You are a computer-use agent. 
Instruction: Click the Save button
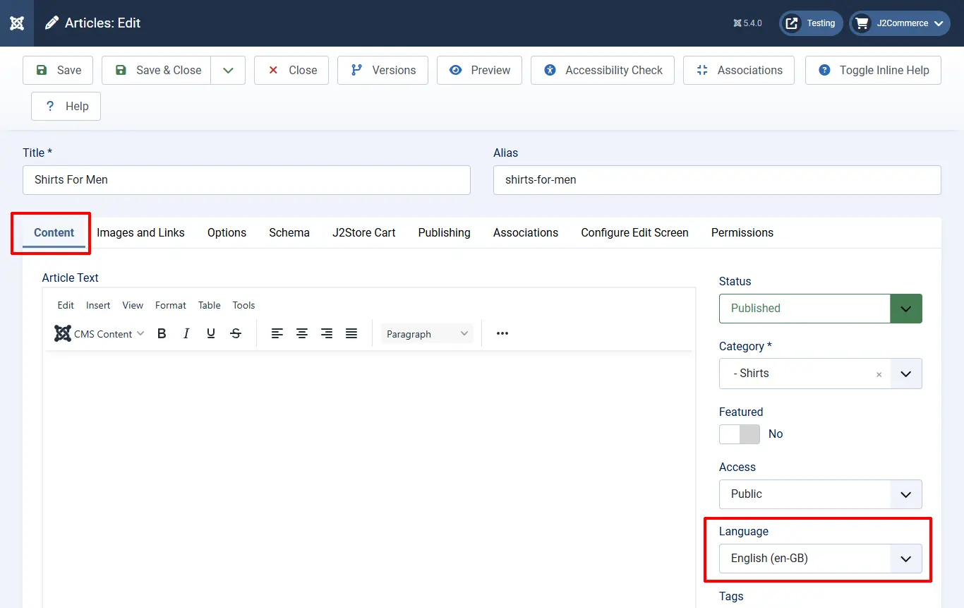[58, 70]
